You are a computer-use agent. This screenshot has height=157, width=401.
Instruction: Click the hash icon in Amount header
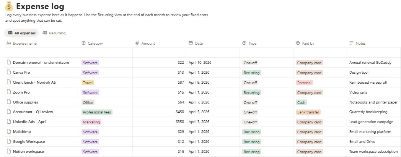pos(137,43)
